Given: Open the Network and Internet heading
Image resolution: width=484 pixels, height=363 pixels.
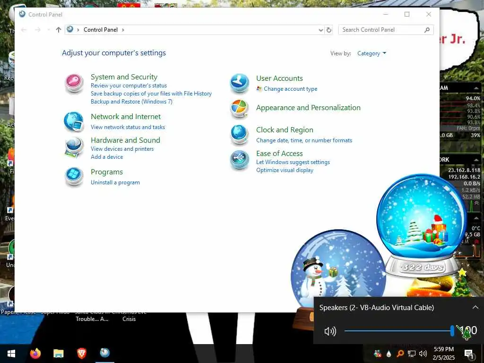Looking at the screenshot, I should pyautogui.click(x=126, y=117).
